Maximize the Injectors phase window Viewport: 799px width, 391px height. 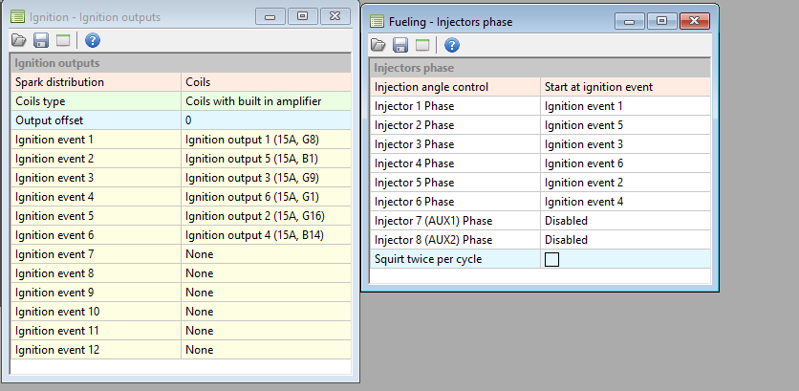(662, 21)
